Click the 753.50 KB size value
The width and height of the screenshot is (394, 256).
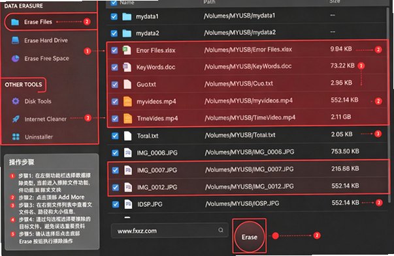click(345, 151)
